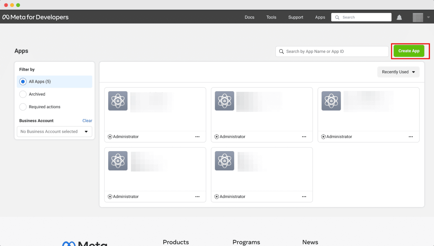Expand the Business Account selector

point(54,131)
